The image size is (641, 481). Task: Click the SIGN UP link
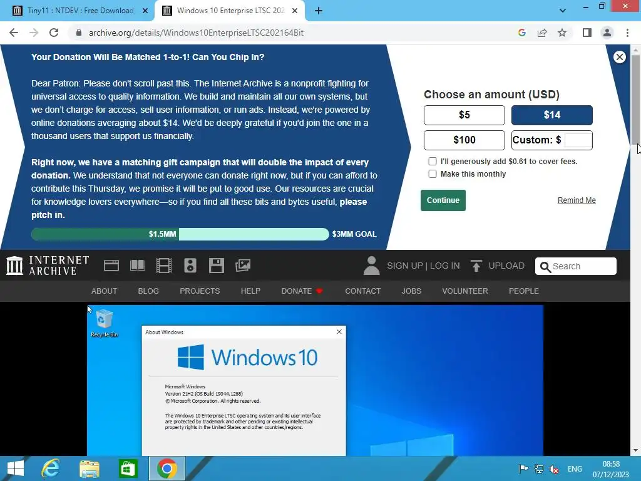click(x=405, y=266)
